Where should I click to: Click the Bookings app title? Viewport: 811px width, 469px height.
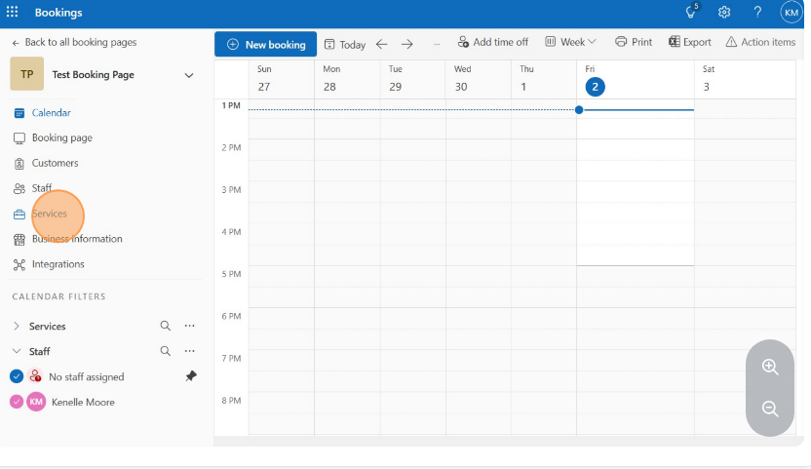(x=58, y=13)
